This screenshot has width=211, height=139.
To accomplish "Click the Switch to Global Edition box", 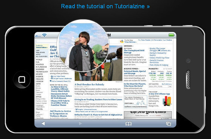I will 42,46.
